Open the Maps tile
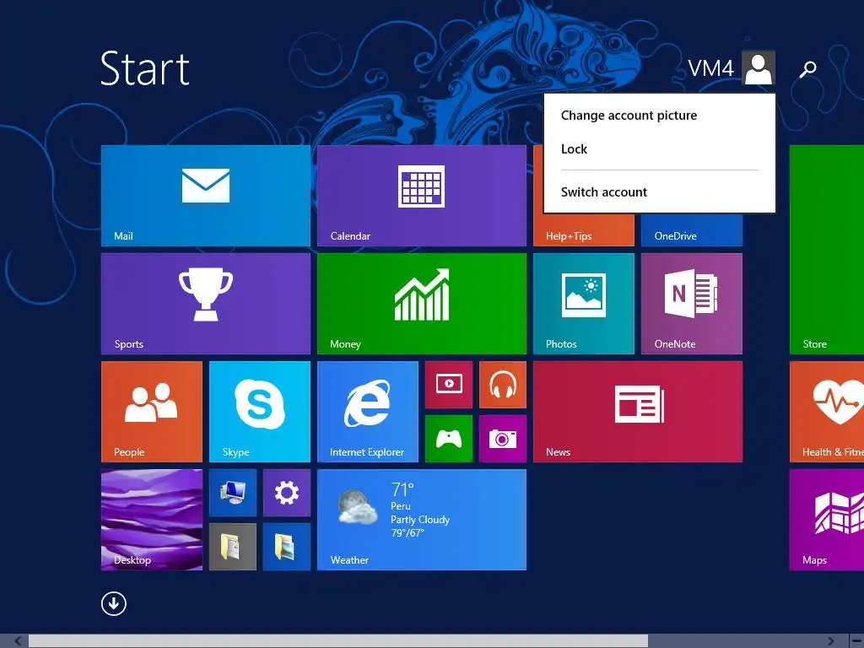864x648 pixels. click(x=827, y=519)
